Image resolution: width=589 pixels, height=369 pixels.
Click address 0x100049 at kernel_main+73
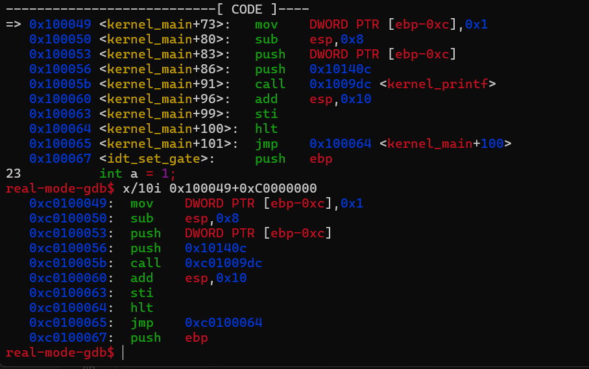coord(60,25)
